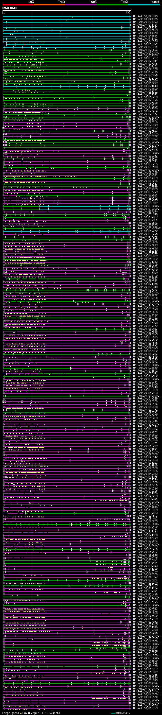Image resolution: width=162 pixels, height=715 pixels.
Task: Select UniRef100_C9SV57 label
Action: click(145, 159)
